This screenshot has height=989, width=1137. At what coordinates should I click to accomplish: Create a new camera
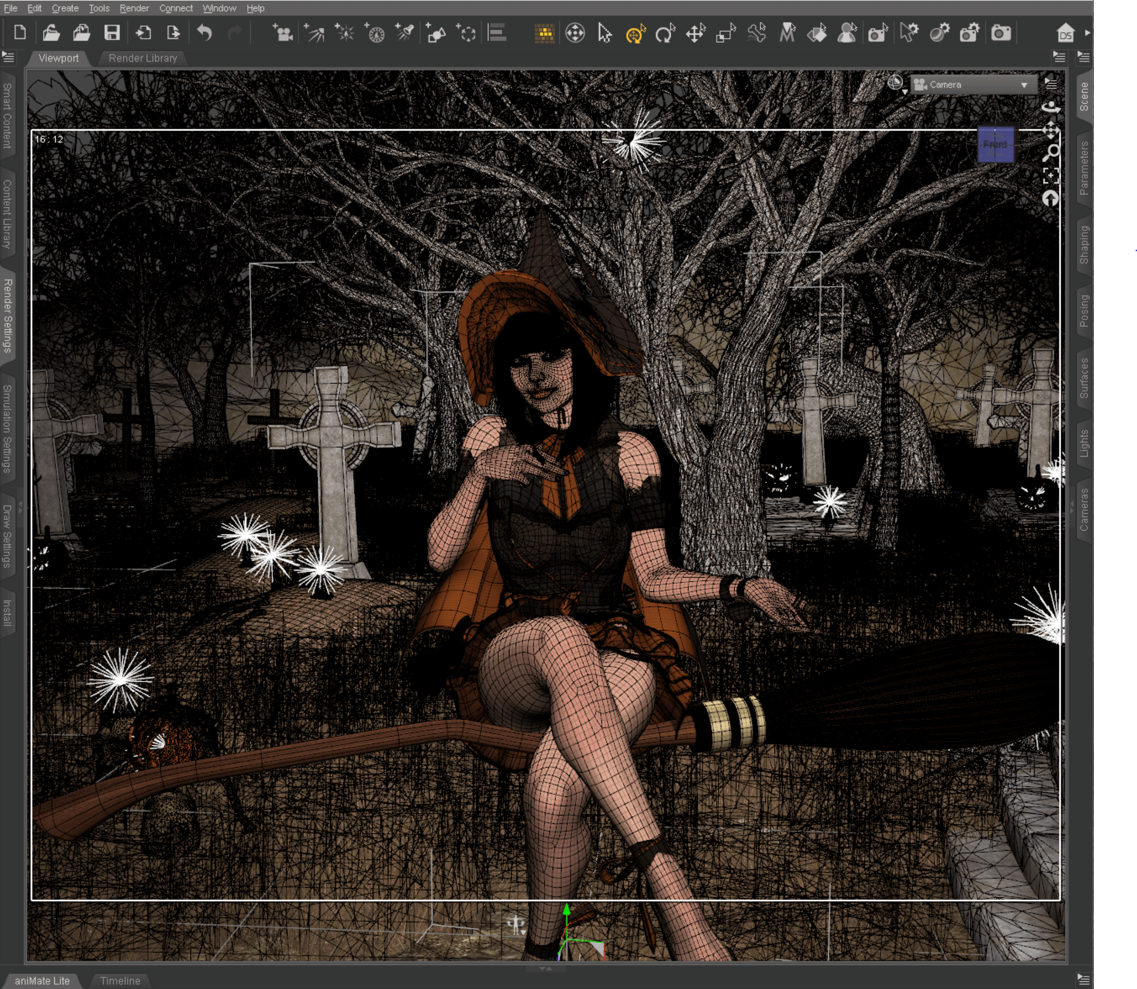[x=283, y=33]
